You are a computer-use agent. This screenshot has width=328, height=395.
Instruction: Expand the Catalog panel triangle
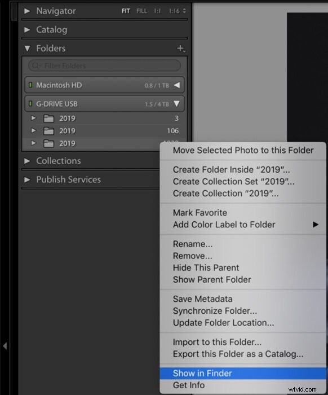point(27,30)
